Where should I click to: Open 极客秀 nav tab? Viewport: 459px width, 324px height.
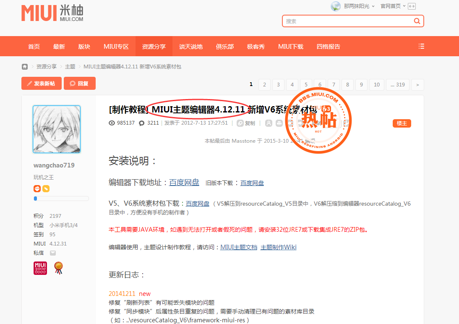[256, 46]
